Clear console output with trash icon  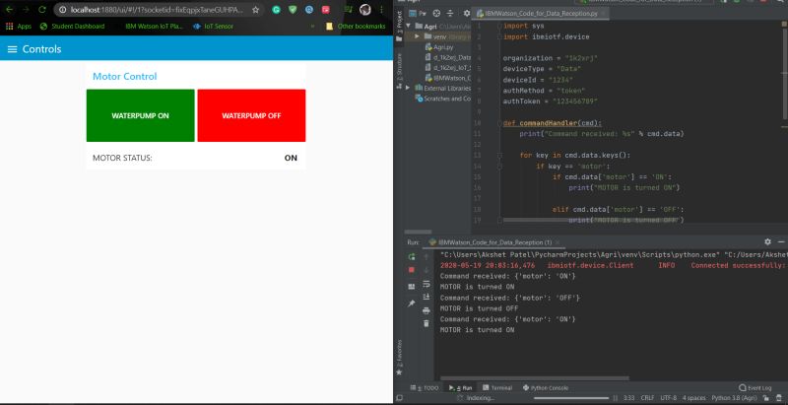click(x=427, y=323)
